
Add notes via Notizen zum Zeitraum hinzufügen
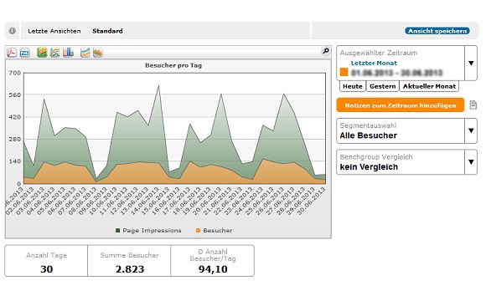tap(401, 105)
